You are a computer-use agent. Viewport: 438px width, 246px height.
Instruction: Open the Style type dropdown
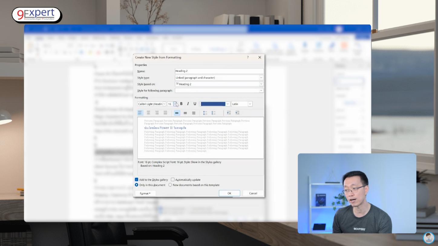click(x=261, y=78)
